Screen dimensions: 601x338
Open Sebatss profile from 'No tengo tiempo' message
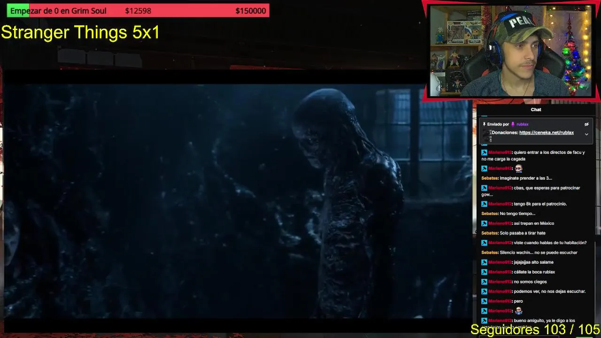490,214
